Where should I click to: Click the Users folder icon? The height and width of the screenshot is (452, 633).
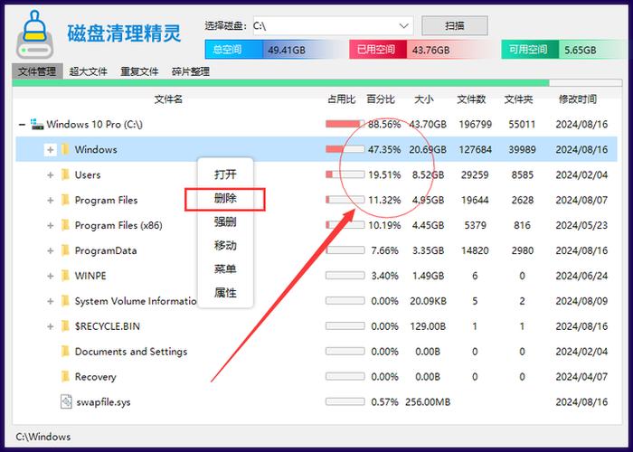(65, 174)
